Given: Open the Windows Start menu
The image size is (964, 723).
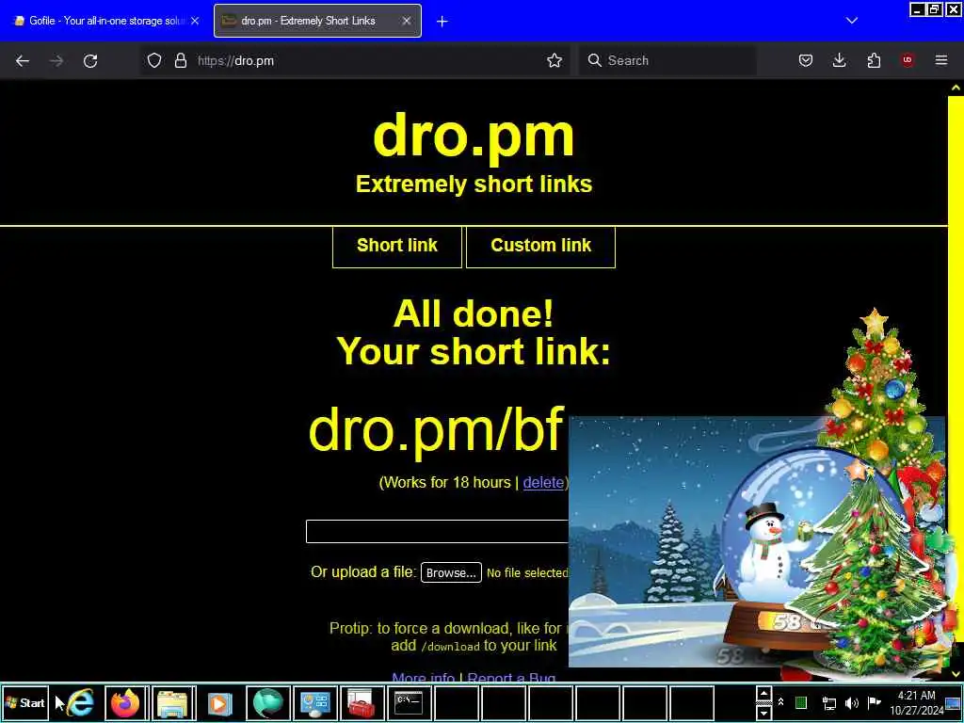Looking at the screenshot, I should [25, 702].
